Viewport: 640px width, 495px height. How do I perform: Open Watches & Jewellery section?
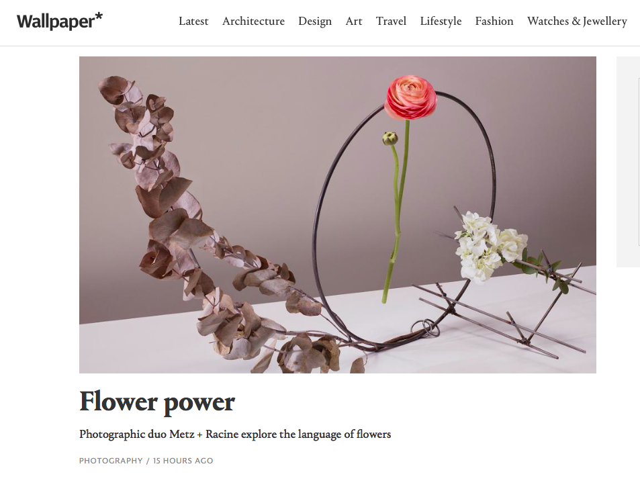[577, 21]
